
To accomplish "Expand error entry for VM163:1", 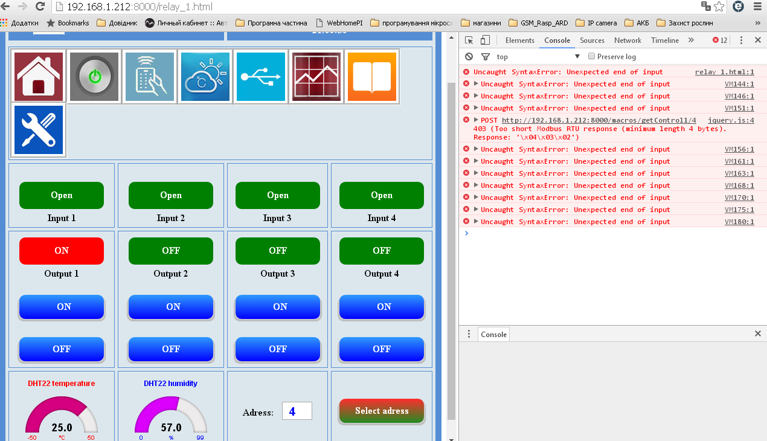I will [476, 173].
